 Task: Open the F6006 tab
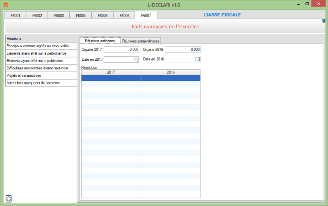pos(124,16)
